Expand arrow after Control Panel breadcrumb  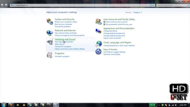pos(27,5)
